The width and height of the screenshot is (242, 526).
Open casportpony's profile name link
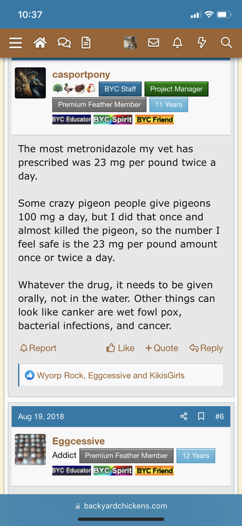tap(81, 75)
